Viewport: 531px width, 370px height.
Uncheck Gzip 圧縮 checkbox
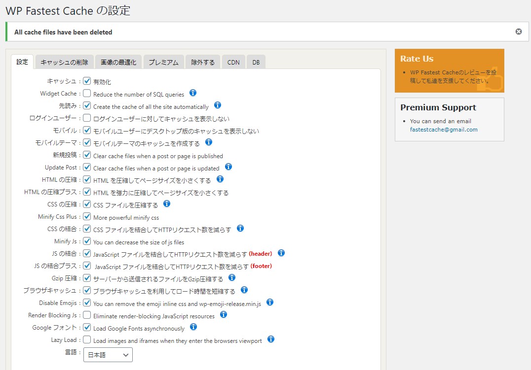click(x=87, y=278)
